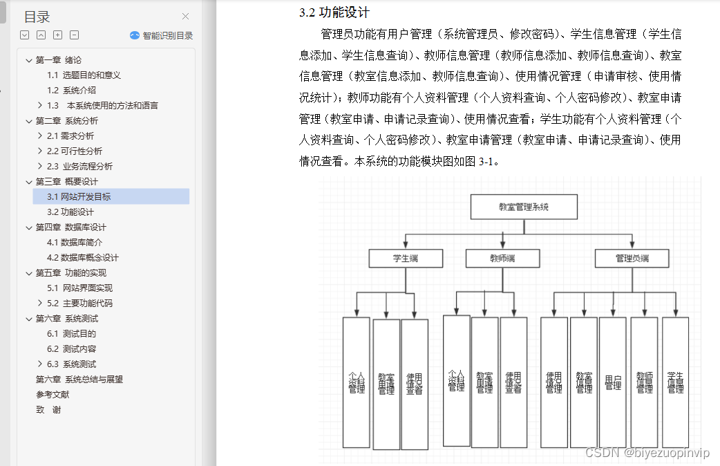Close the 目录 navigation panel
The width and height of the screenshot is (720, 466).
pyautogui.click(x=185, y=17)
